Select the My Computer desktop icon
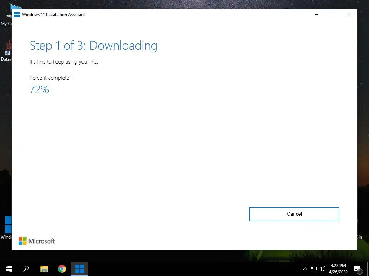The height and width of the screenshot is (276, 369). coord(6,15)
